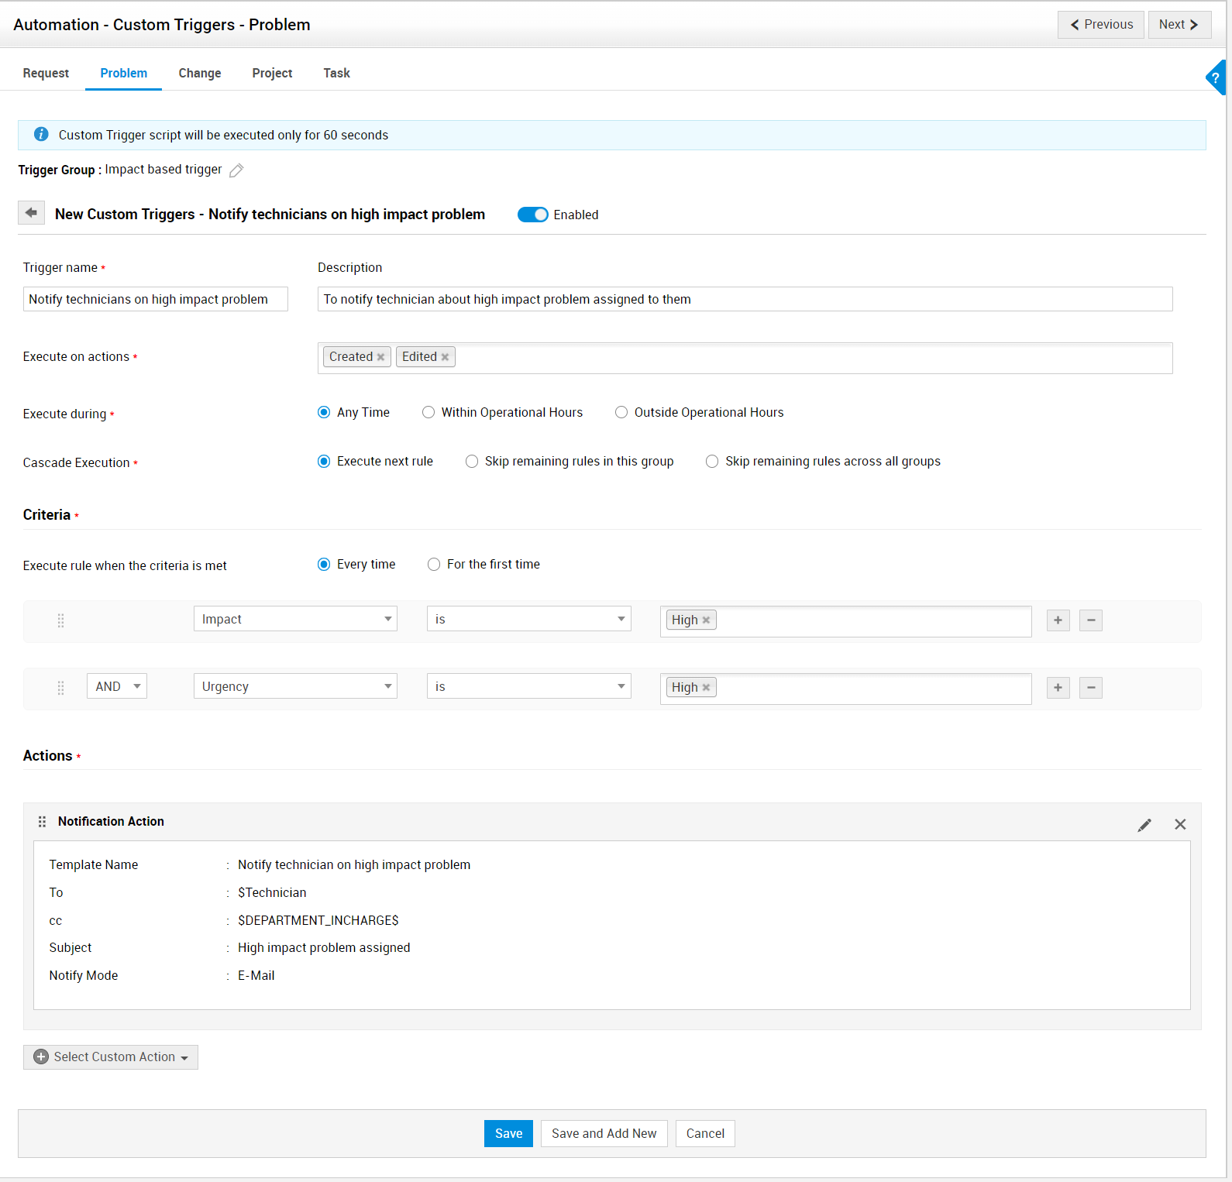The height and width of the screenshot is (1182, 1232).
Task: Open the Impact row operator dropdown
Action: coord(529,619)
